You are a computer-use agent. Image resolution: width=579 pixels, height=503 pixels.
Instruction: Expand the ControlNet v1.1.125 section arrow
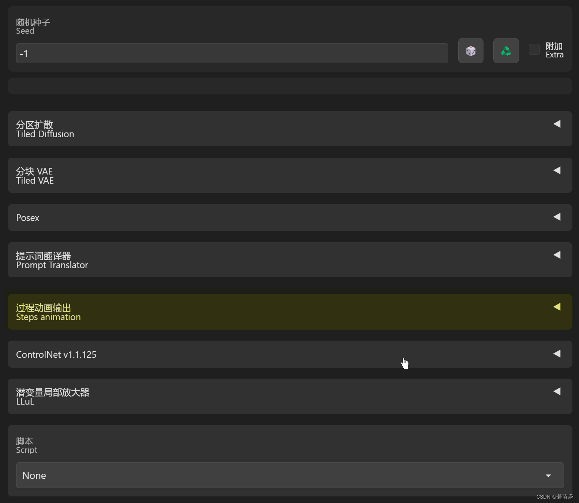tap(557, 354)
